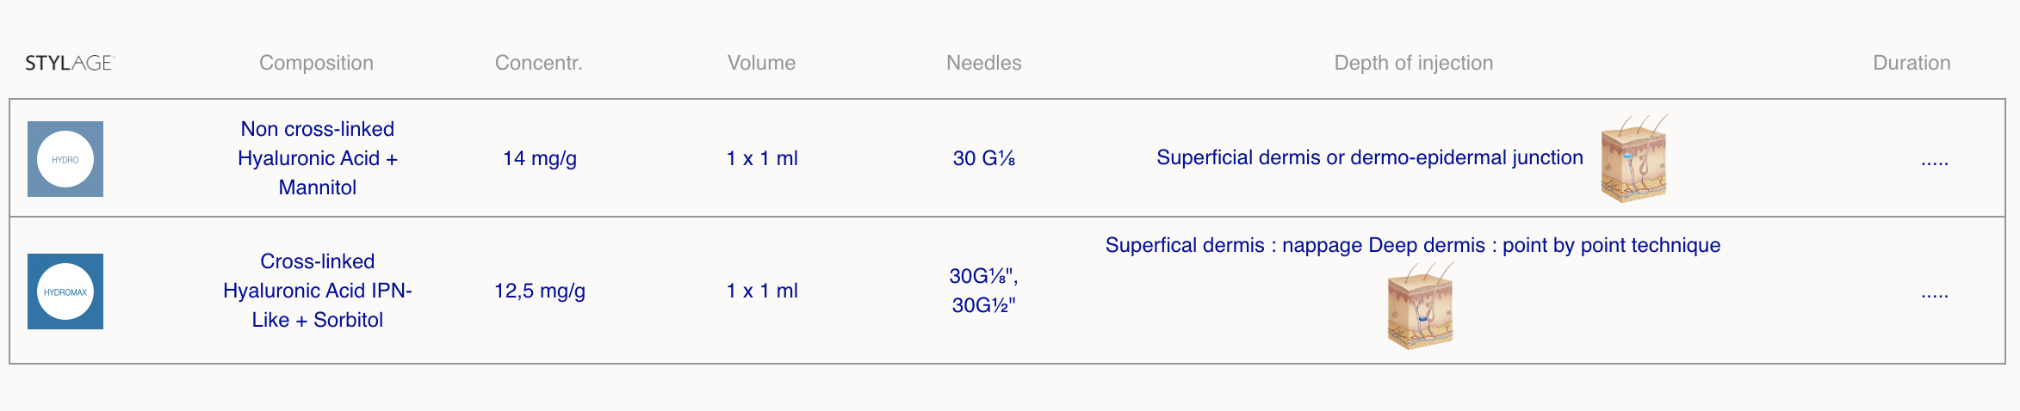Image resolution: width=2020 pixels, height=411 pixels.
Task: Click Cross-linked Hyaluronic Acid IPN-Like + Sorbitol link
Action: [x=318, y=291]
